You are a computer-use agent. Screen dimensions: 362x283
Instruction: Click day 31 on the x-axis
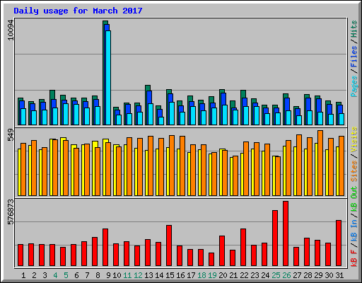coord(339,275)
